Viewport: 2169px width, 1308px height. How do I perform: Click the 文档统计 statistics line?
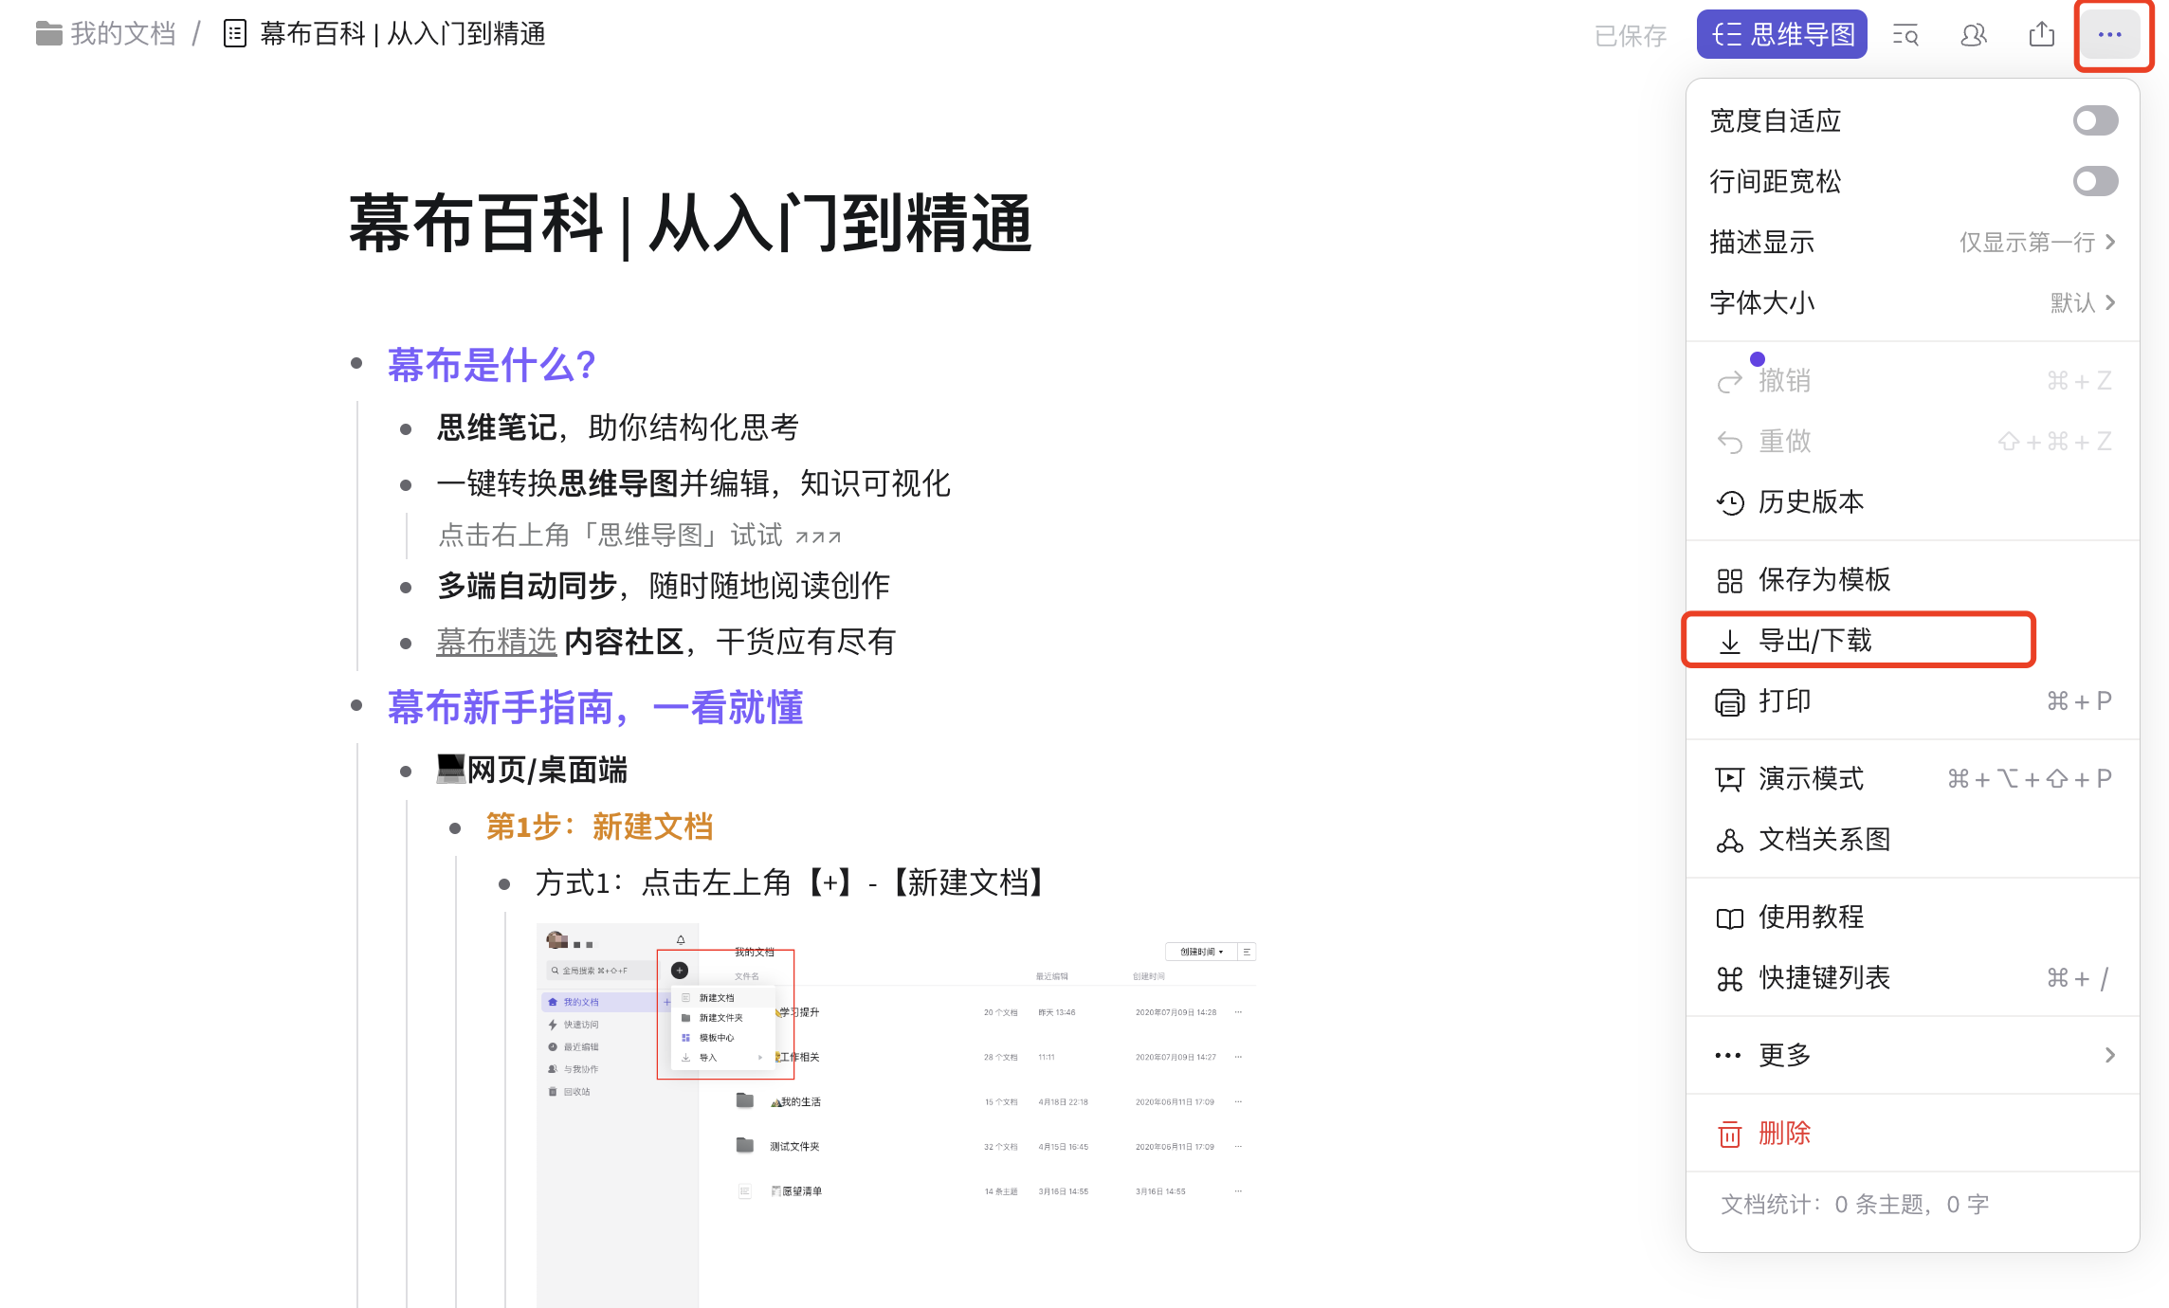coord(1854,1205)
